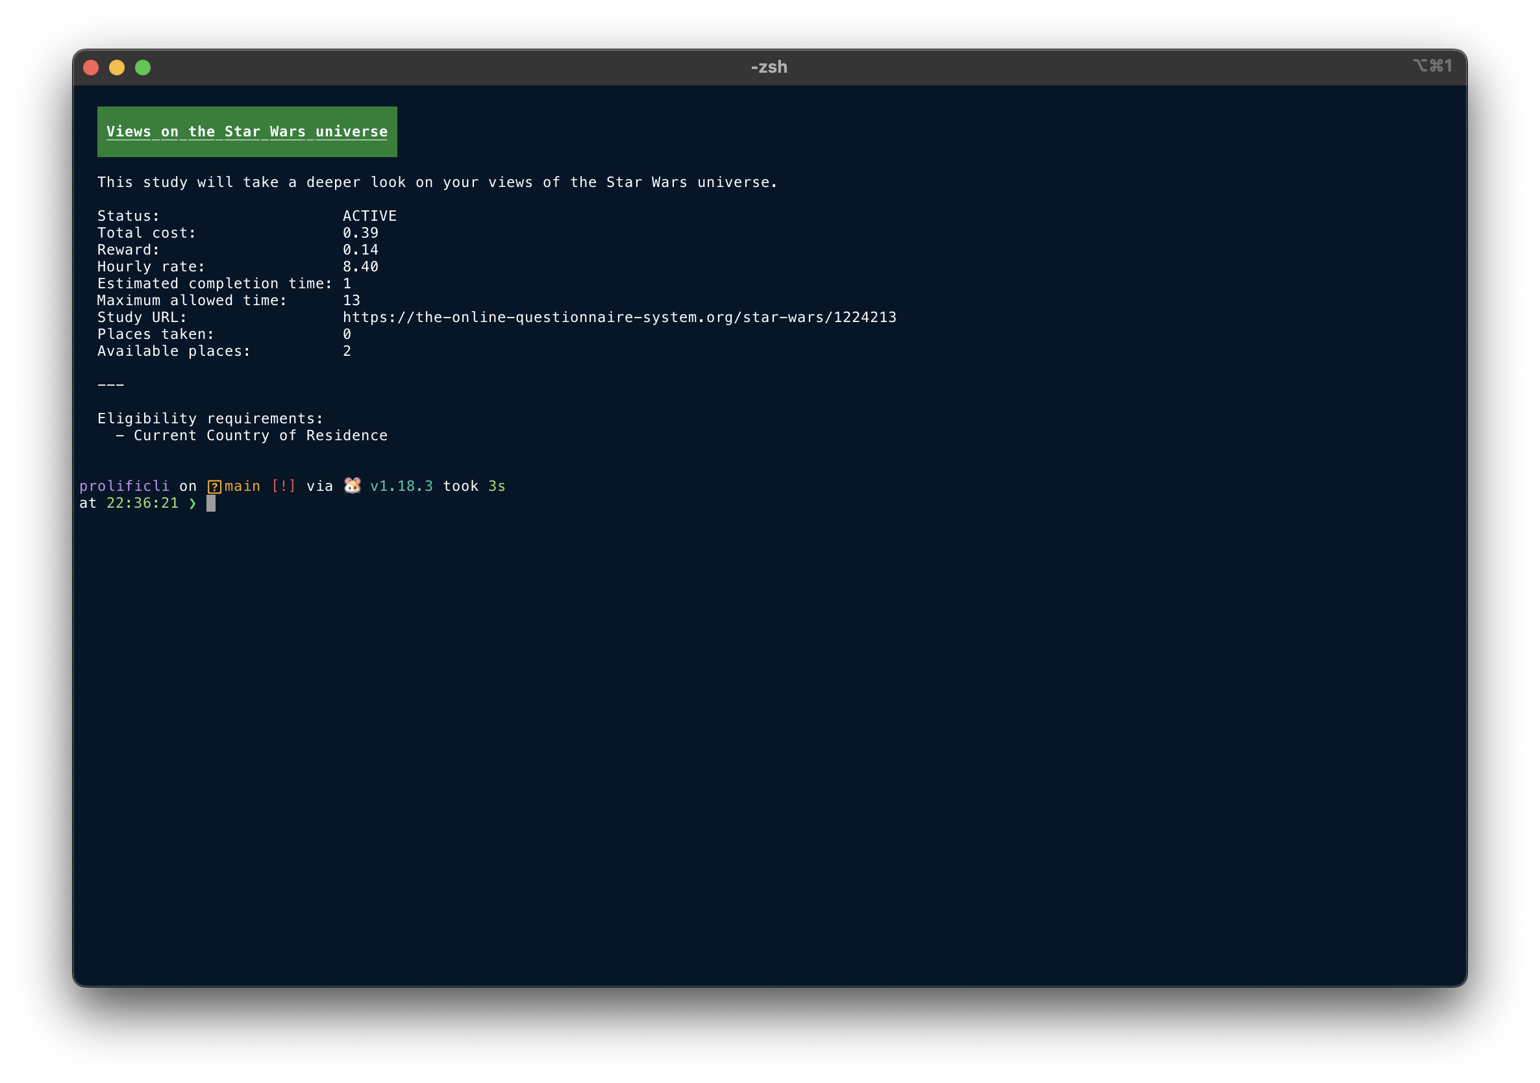Click the Current Country of Residence requirement
Screen dimensions: 1540x1083
[260, 435]
